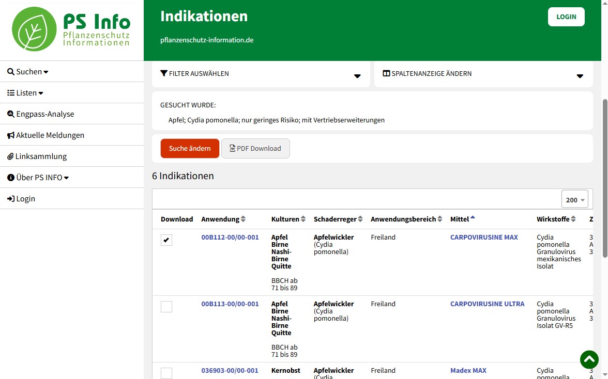Open the Engpass-Analyse menu item
Screen dimensions: 608x379
tap(45, 114)
